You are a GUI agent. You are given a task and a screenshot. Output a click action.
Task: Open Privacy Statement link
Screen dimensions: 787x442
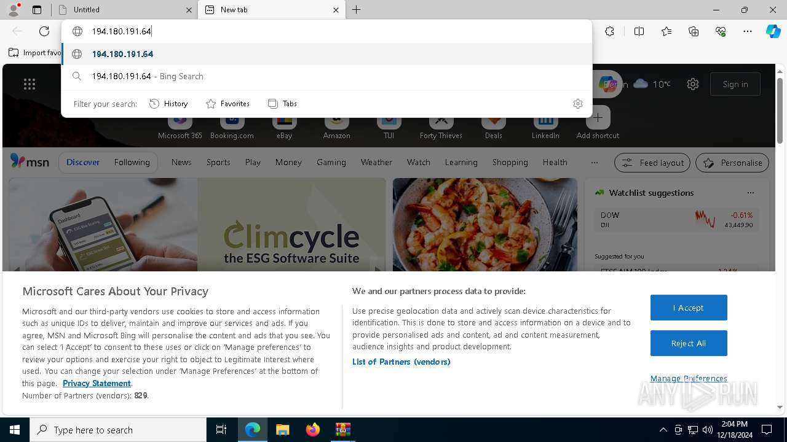click(x=97, y=383)
